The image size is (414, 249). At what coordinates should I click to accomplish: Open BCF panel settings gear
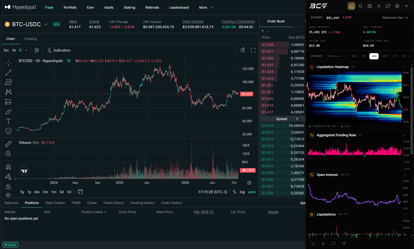coord(397,6)
